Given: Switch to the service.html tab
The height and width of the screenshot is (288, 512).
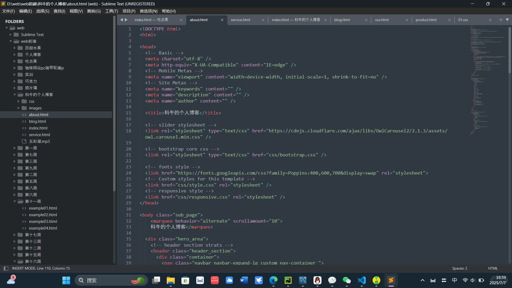Looking at the screenshot, I should pos(240,20).
